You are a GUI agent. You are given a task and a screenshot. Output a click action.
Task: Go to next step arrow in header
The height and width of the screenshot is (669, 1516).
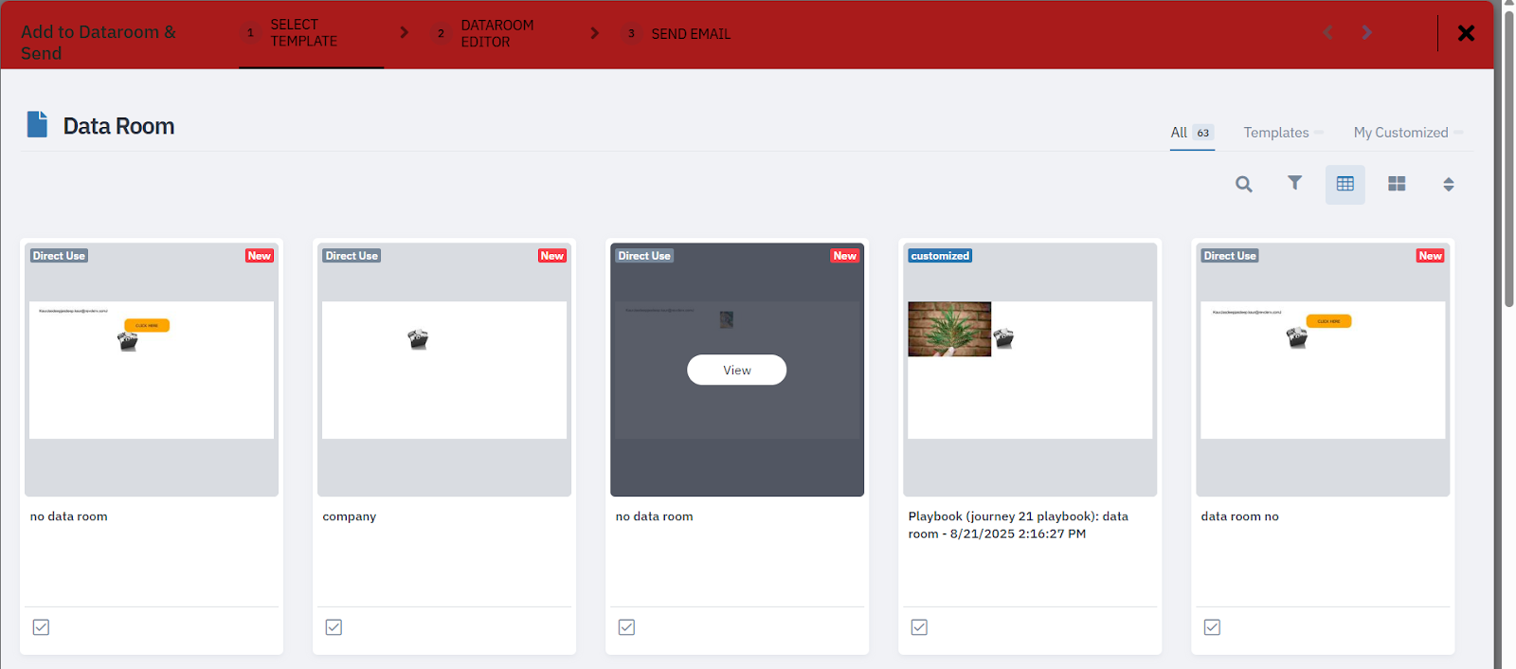tap(1366, 33)
